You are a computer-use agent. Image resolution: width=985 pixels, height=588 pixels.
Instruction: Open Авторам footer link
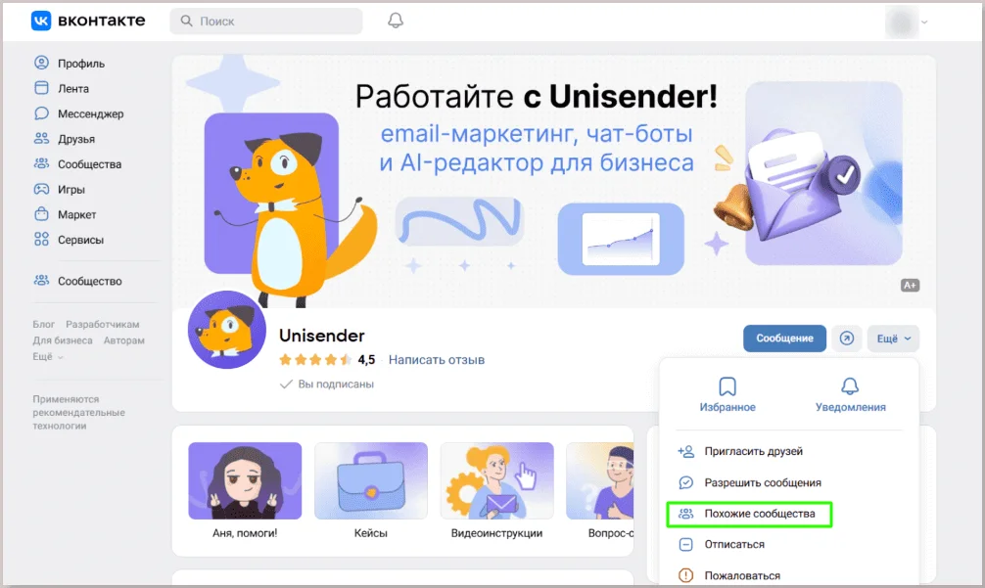(123, 340)
